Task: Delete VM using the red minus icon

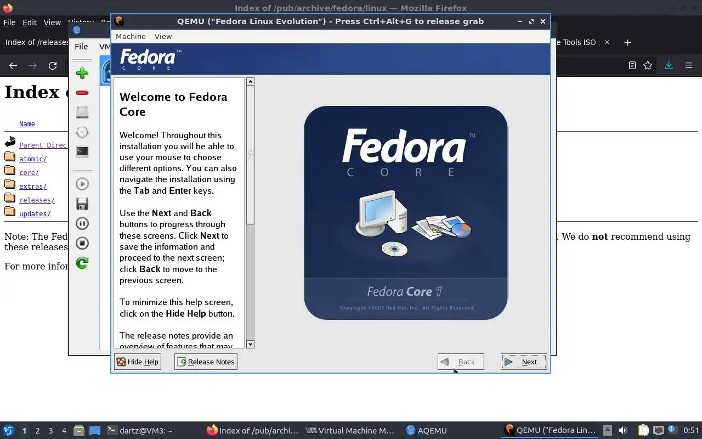Action: (82, 93)
